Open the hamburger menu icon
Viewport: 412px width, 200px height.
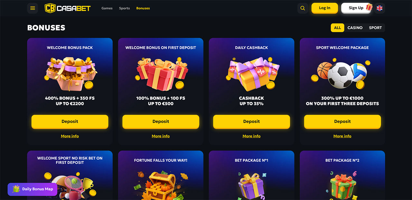(33, 8)
